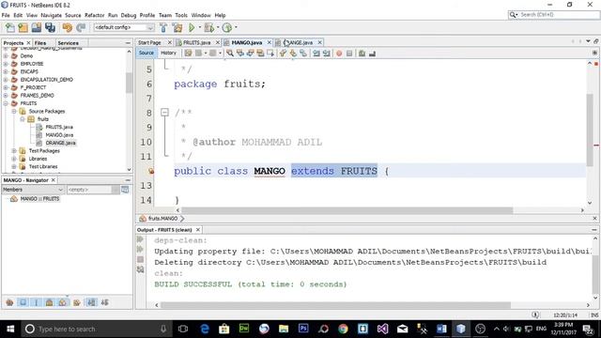Switch to the Services tab

point(69,43)
